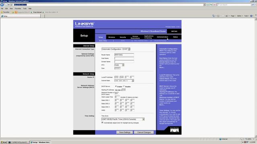Image resolution: width=257 pixels, height=144 pixels.
Task: Click the Home icon in command bar
Action: pos(213,16)
